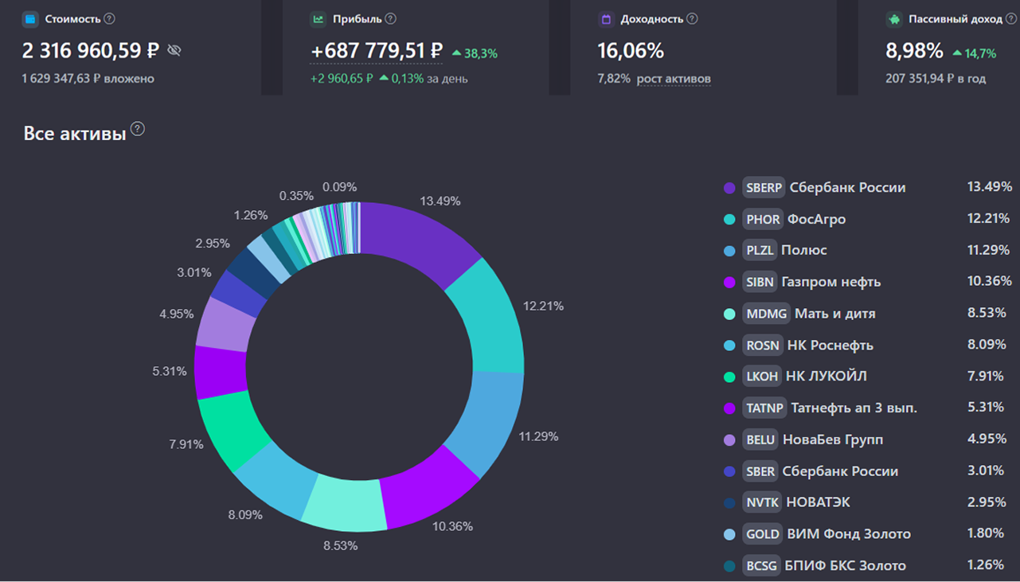Select the PLZL ticker badge

click(x=760, y=250)
